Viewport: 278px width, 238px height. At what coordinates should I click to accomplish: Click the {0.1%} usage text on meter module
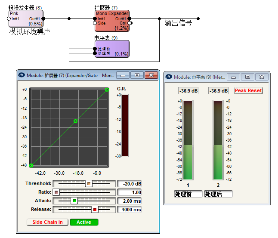(x=121, y=54)
